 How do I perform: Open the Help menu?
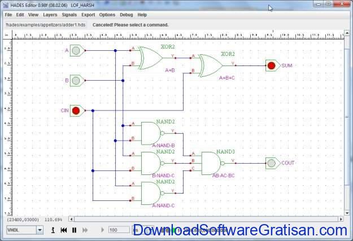(x=142, y=15)
